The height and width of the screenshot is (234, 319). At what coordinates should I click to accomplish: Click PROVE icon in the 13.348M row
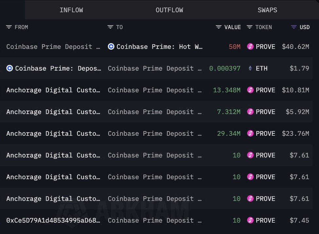(250, 90)
